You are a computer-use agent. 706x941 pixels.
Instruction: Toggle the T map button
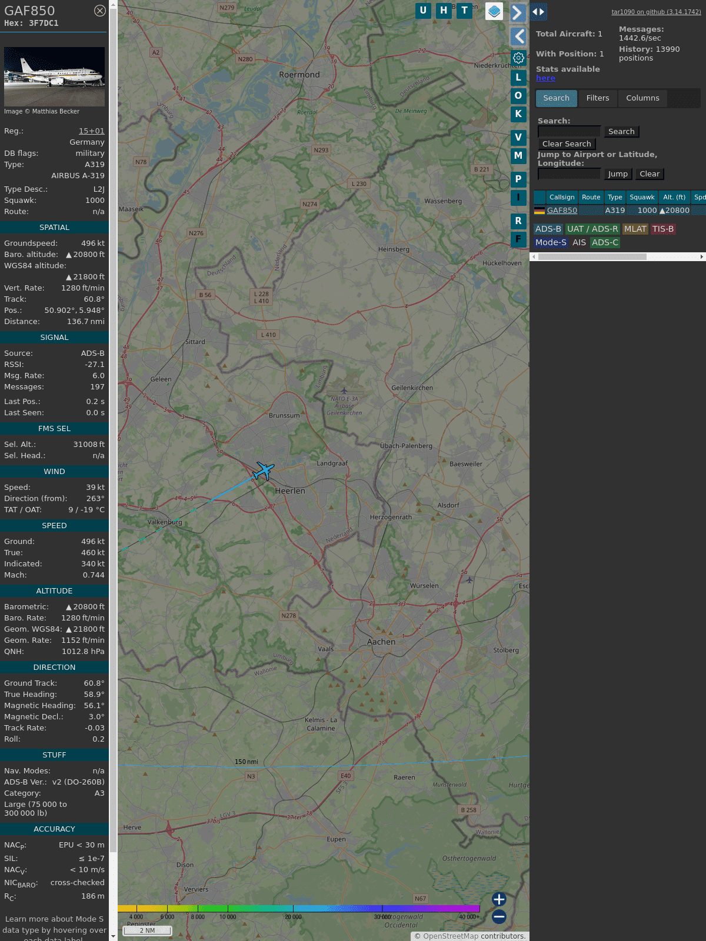point(465,11)
